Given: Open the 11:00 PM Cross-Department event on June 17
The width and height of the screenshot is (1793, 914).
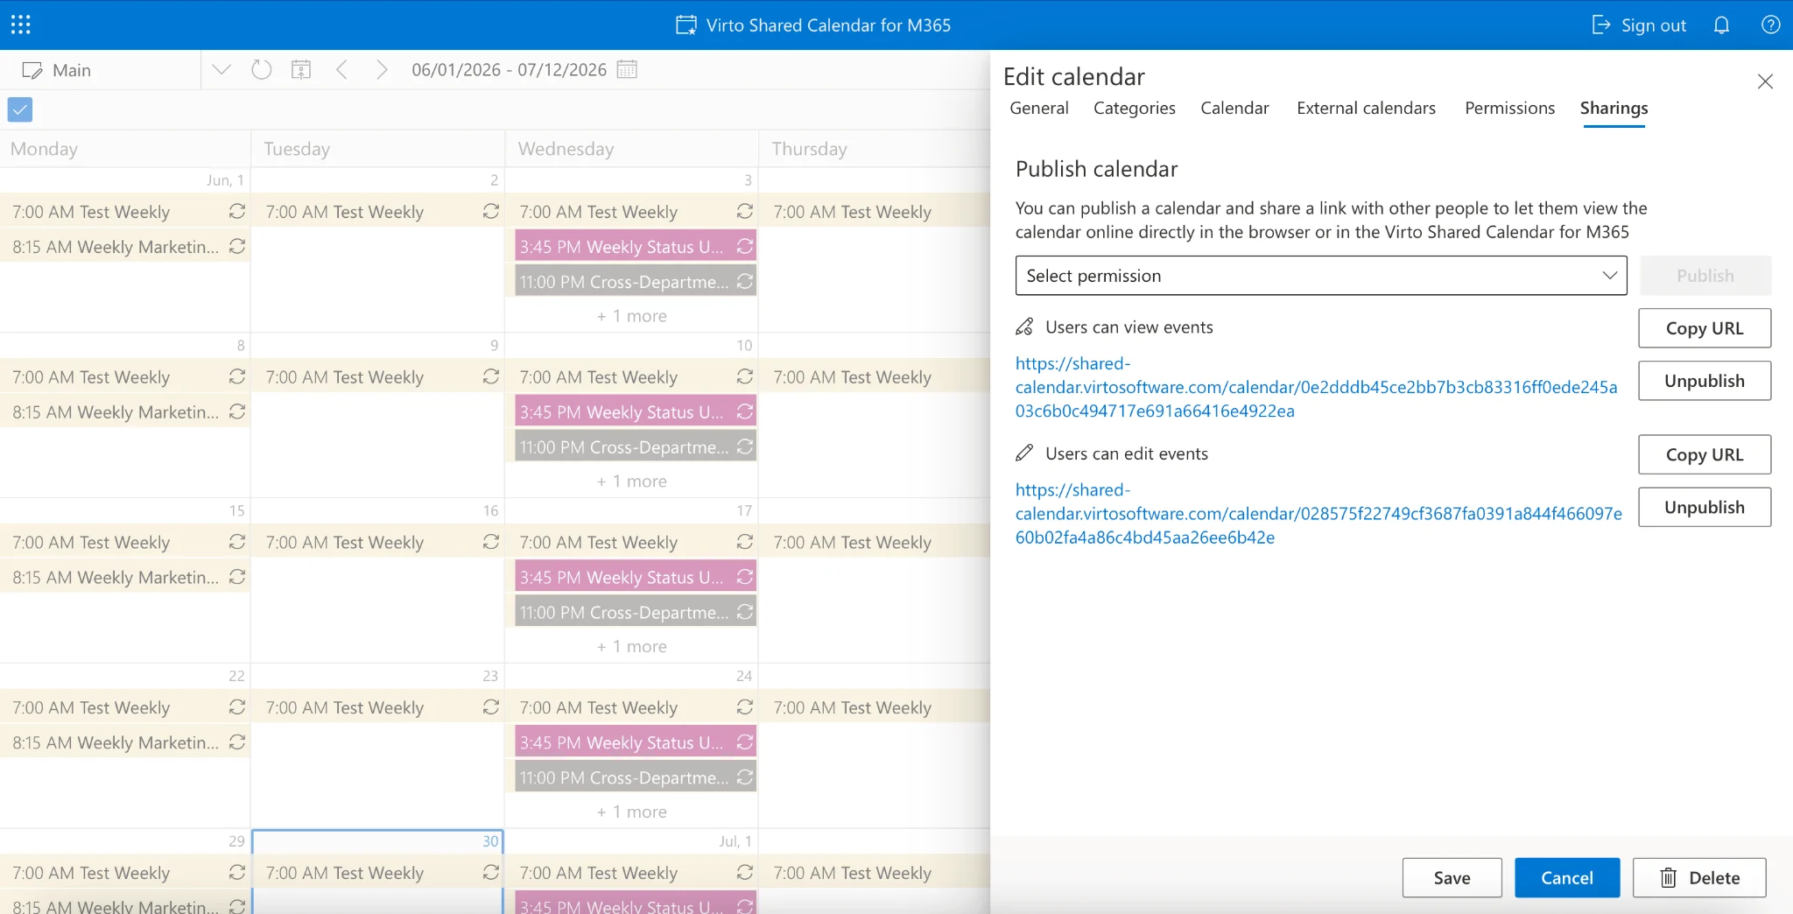Looking at the screenshot, I should click(636, 612).
